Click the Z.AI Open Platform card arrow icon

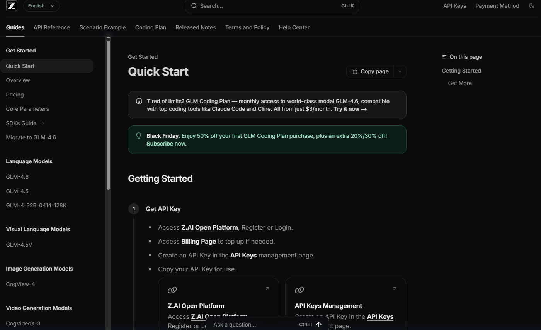267,289
